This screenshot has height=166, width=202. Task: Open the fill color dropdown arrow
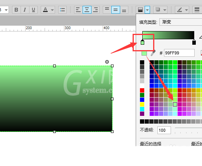147,10
